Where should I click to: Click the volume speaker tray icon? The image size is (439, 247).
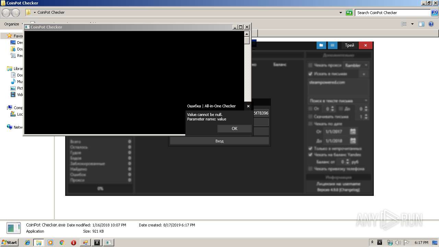tap(398, 243)
